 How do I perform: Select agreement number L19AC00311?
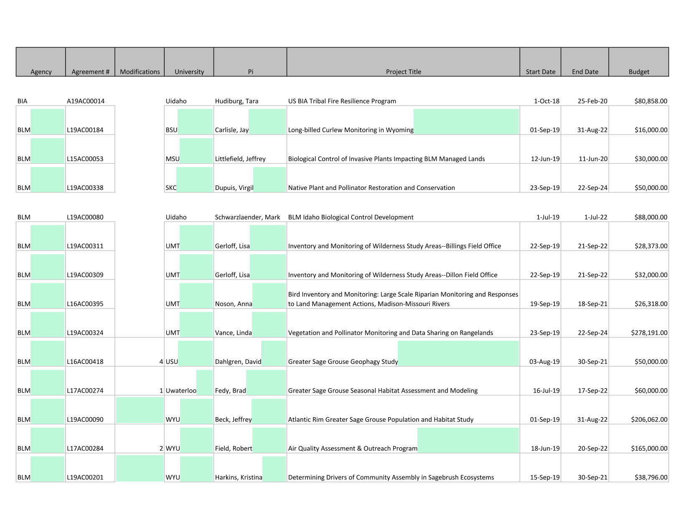point(85,246)
